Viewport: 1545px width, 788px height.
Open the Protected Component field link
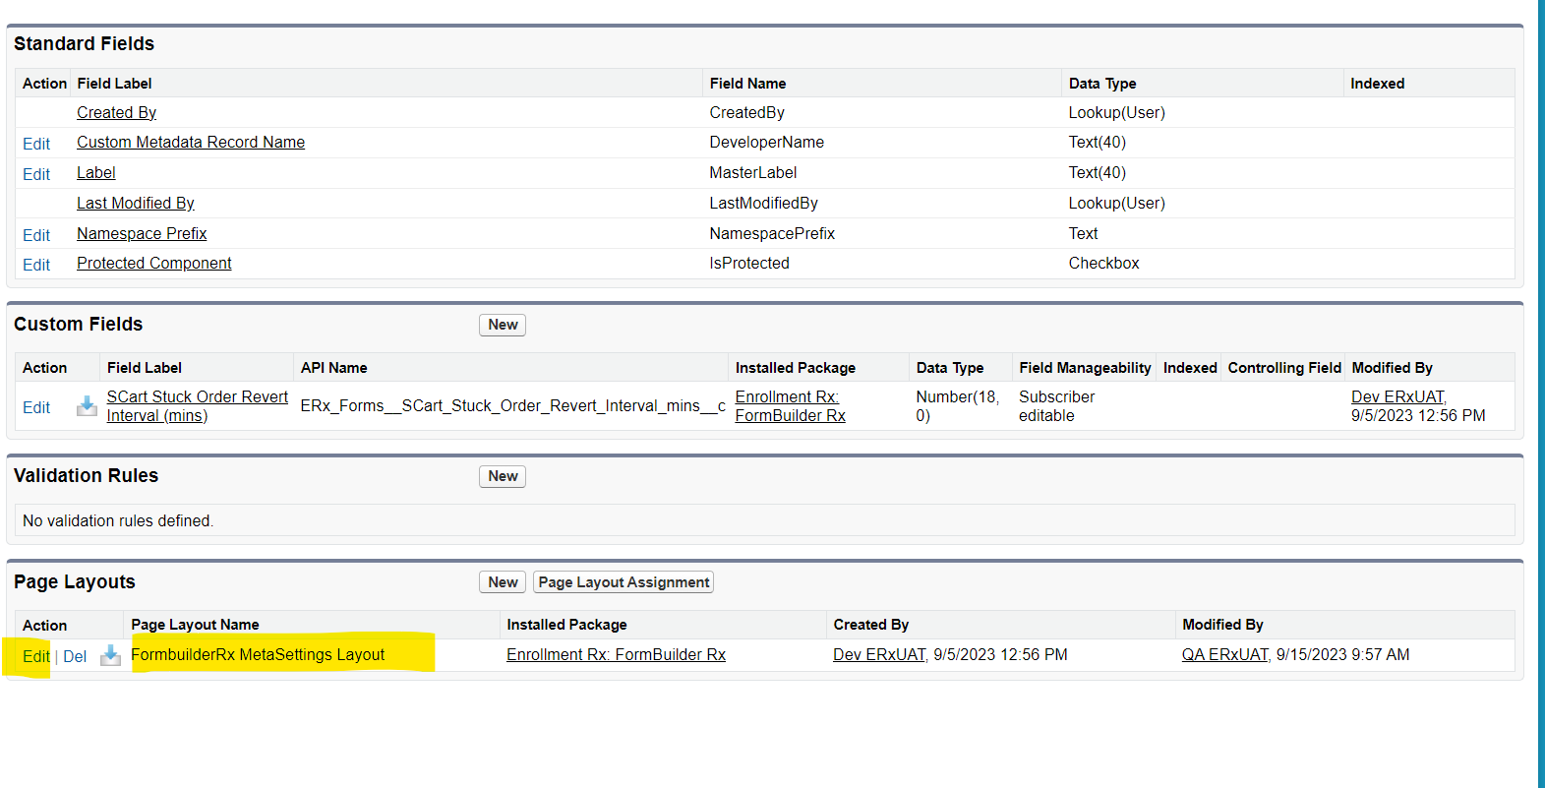pos(154,264)
